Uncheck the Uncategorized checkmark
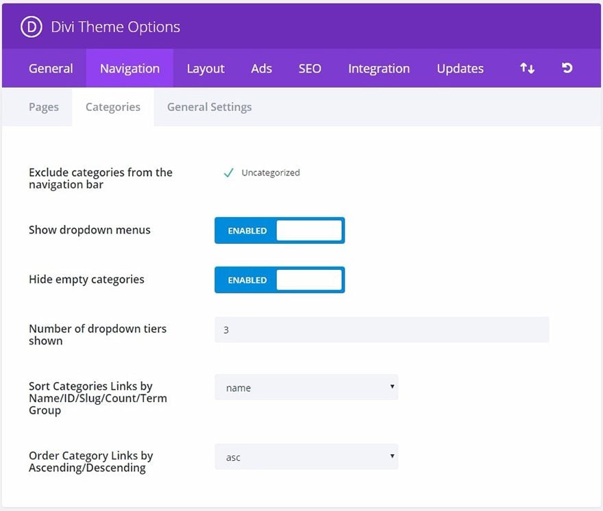 (228, 173)
